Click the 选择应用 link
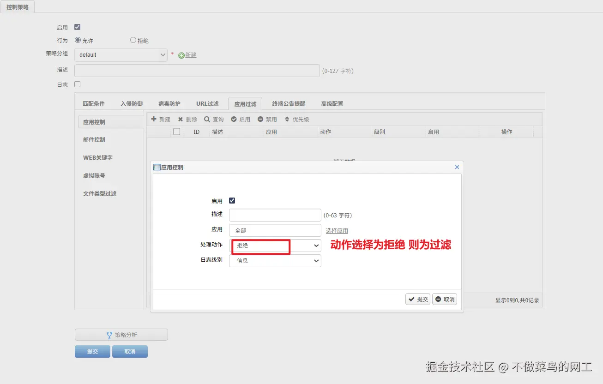 (x=337, y=231)
